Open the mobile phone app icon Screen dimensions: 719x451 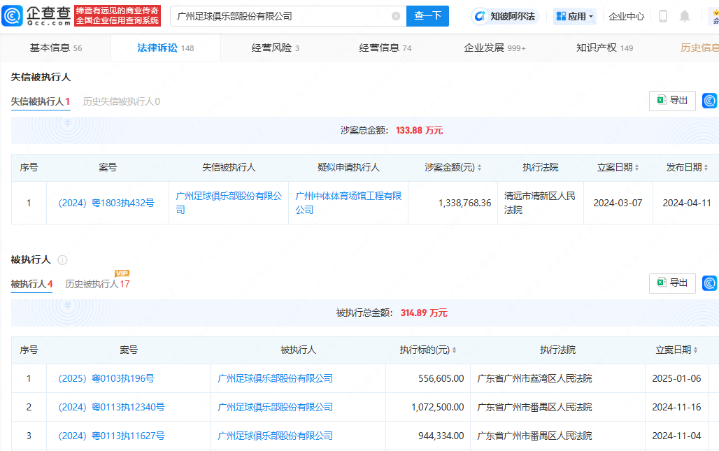point(662,17)
